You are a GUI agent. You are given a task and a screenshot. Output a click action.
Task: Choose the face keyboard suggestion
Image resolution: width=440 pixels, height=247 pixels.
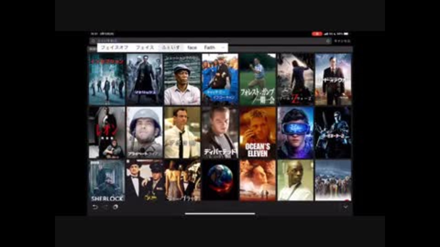(x=192, y=48)
